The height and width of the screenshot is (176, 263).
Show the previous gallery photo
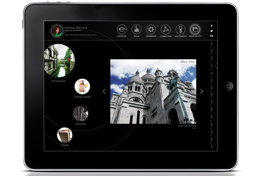[104, 91]
